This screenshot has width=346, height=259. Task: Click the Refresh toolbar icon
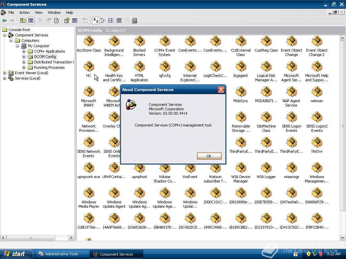point(56,21)
